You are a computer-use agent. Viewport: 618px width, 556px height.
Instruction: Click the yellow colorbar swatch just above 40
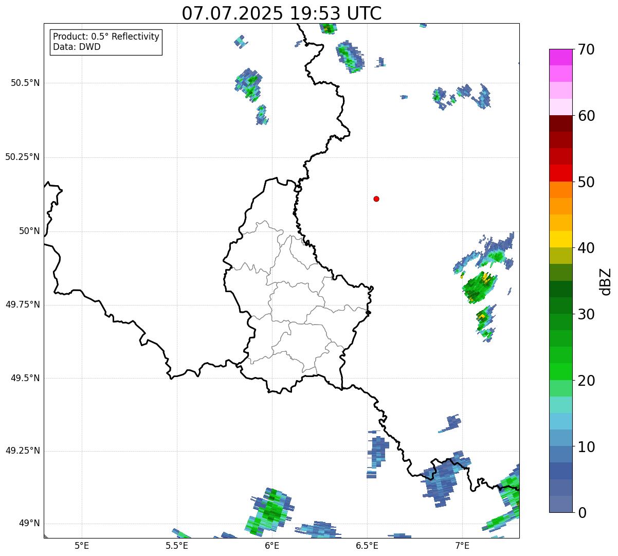click(561, 239)
